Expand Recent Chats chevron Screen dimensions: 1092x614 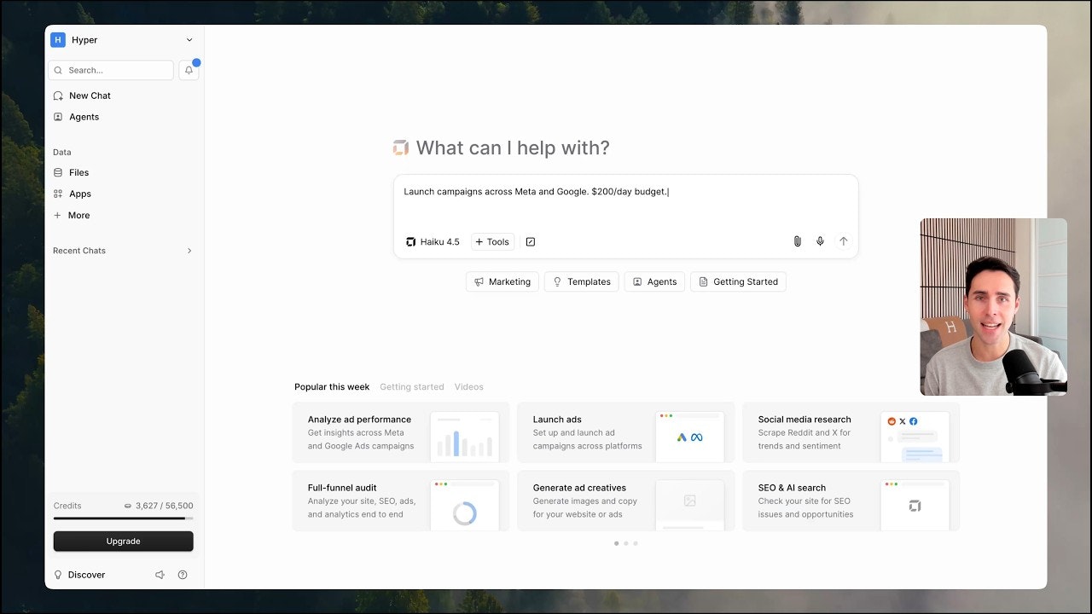[189, 251]
